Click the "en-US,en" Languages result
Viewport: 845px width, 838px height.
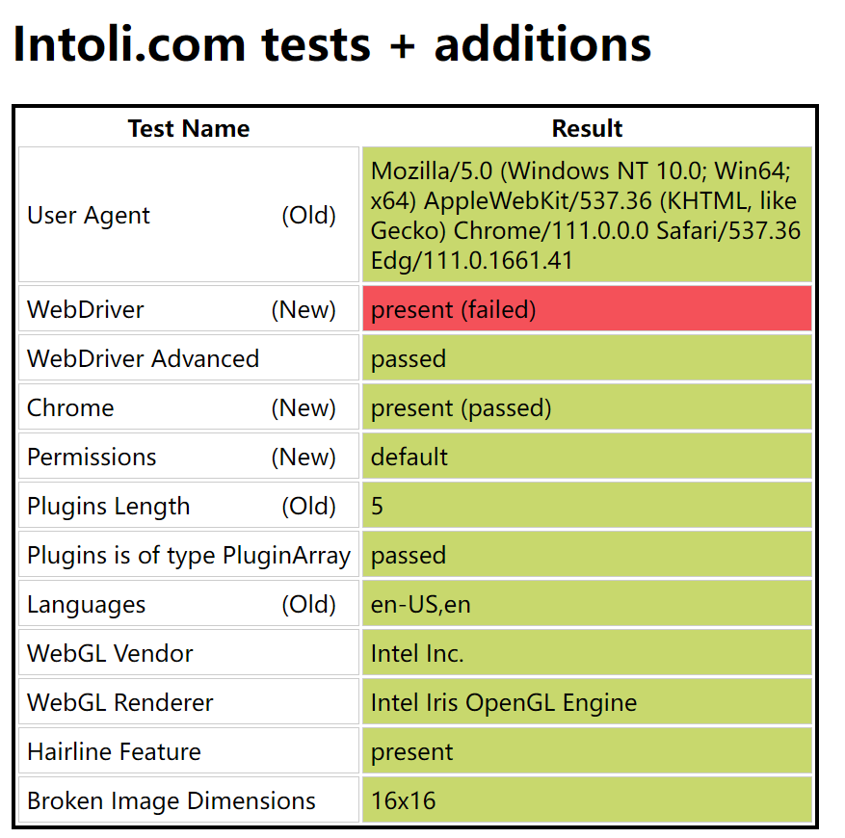tap(421, 604)
